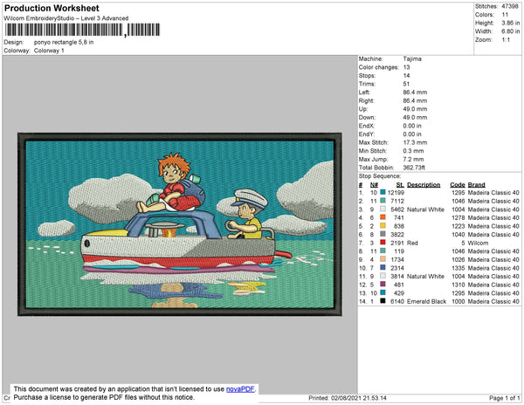Click the 'N#' column header
Screen dimensions: 524x405
(x=374, y=185)
